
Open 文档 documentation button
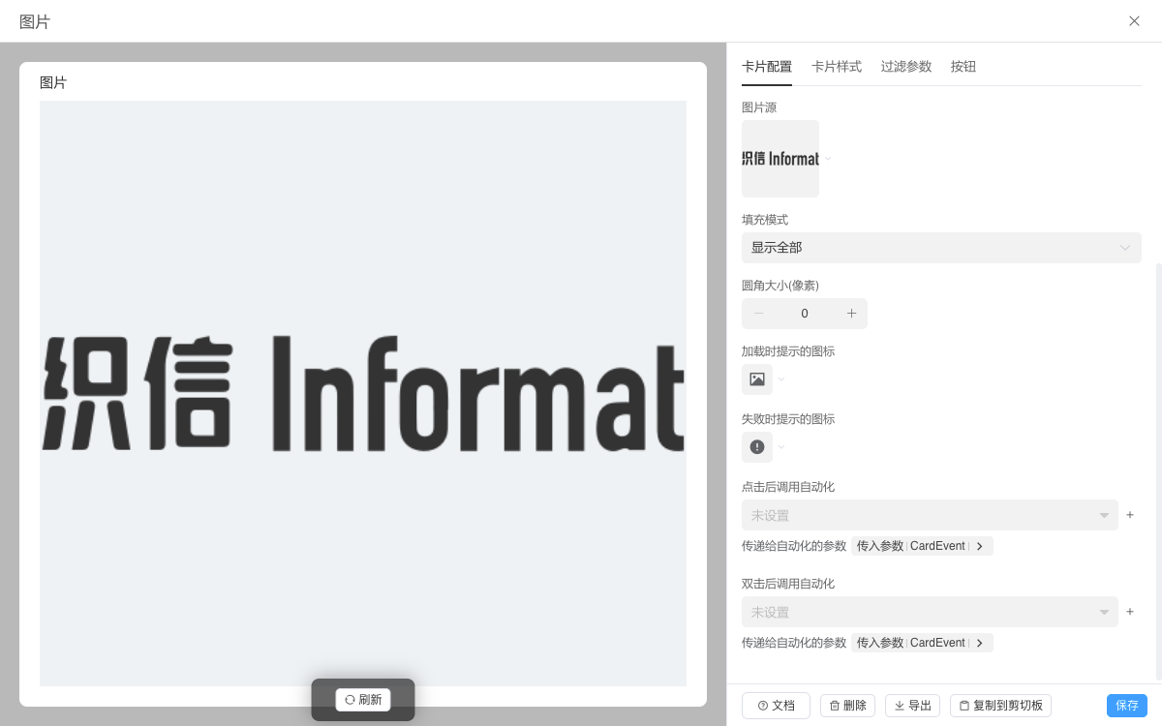point(776,706)
